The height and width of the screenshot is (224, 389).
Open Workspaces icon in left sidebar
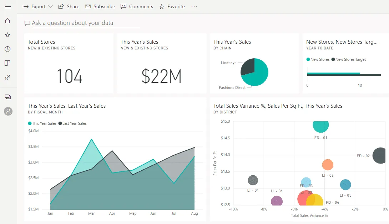point(7,97)
